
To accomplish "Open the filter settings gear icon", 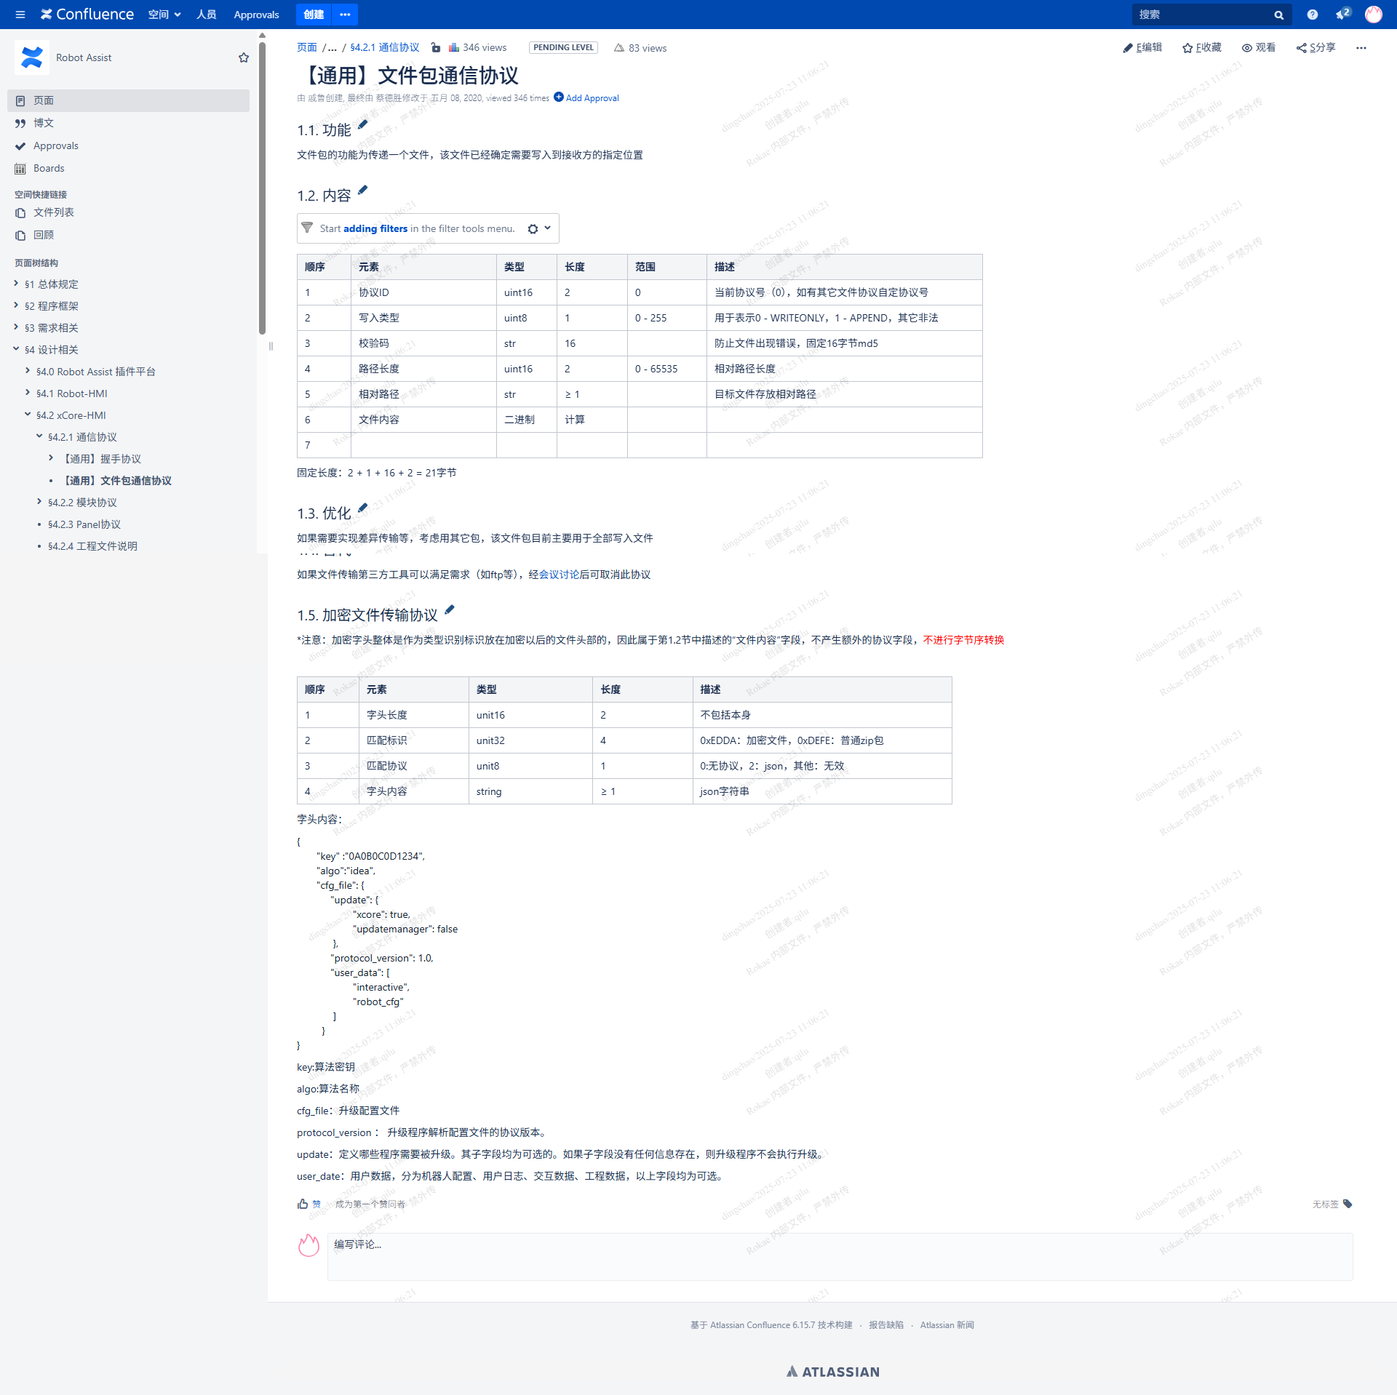I will click(x=533, y=229).
